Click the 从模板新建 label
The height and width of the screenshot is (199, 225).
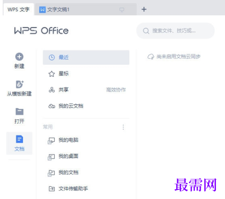19,94
